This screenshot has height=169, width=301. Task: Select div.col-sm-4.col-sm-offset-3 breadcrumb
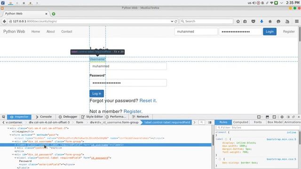(49, 122)
